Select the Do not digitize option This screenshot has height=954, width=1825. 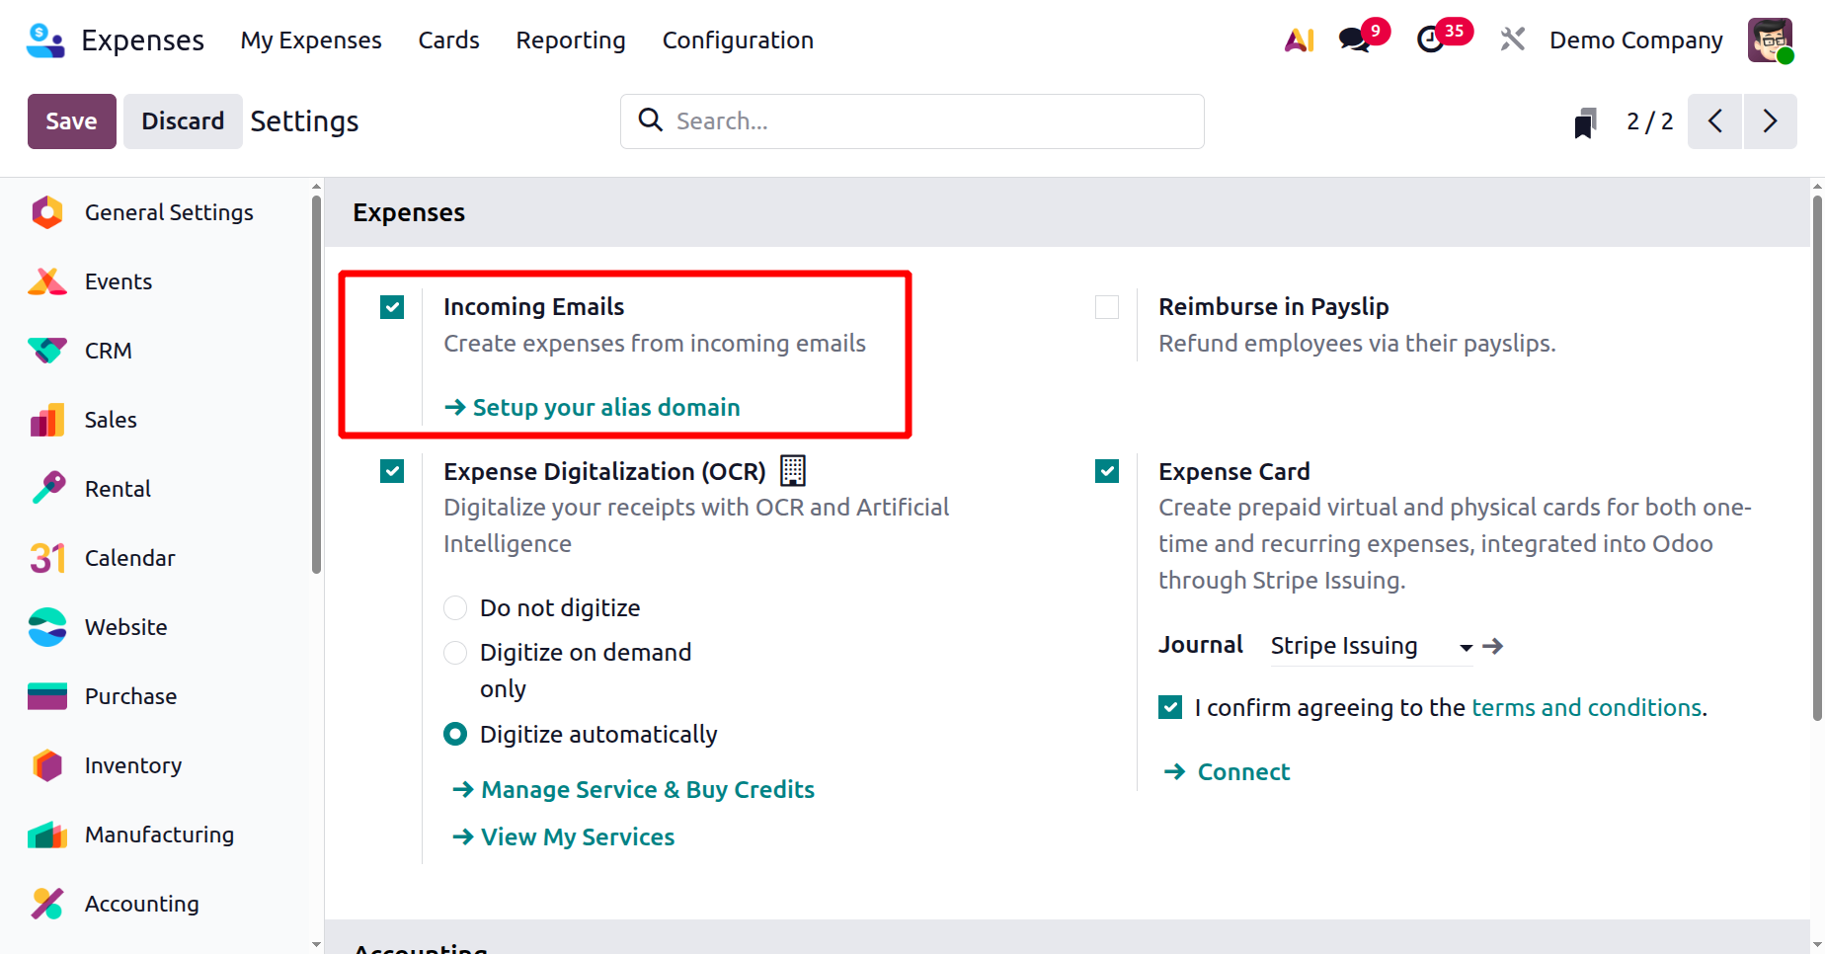click(x=455, y=608)
